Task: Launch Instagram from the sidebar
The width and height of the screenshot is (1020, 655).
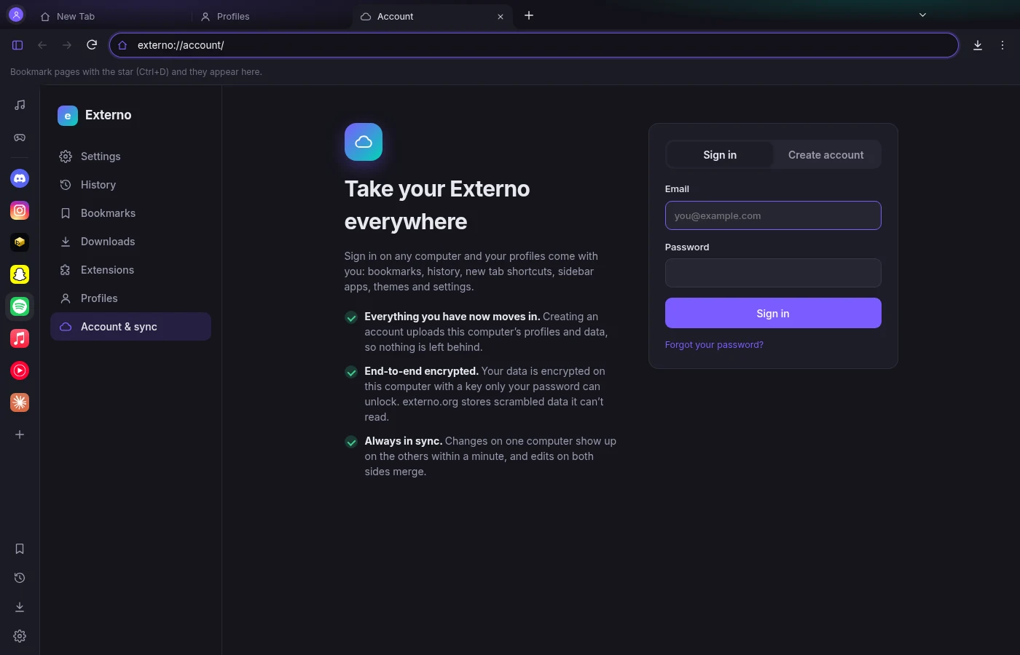Action: click(x=20, y=210)
